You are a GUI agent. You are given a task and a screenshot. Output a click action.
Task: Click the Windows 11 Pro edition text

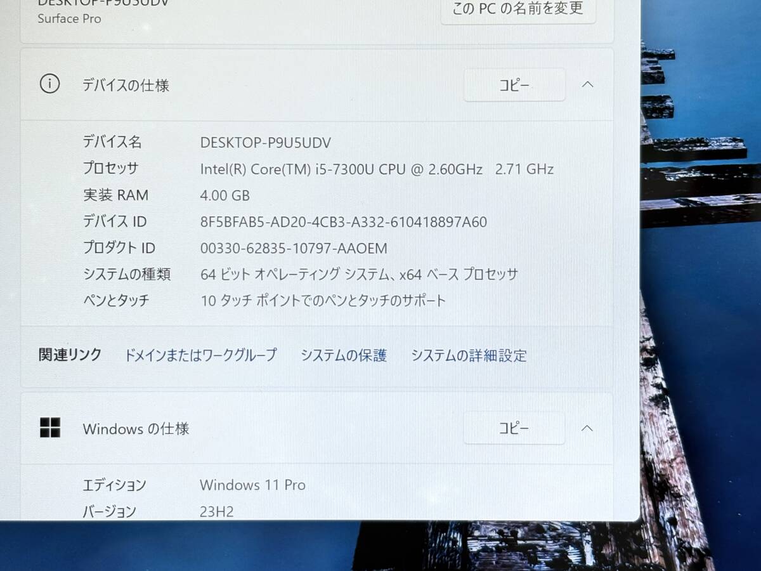click(x=252, y=485)
